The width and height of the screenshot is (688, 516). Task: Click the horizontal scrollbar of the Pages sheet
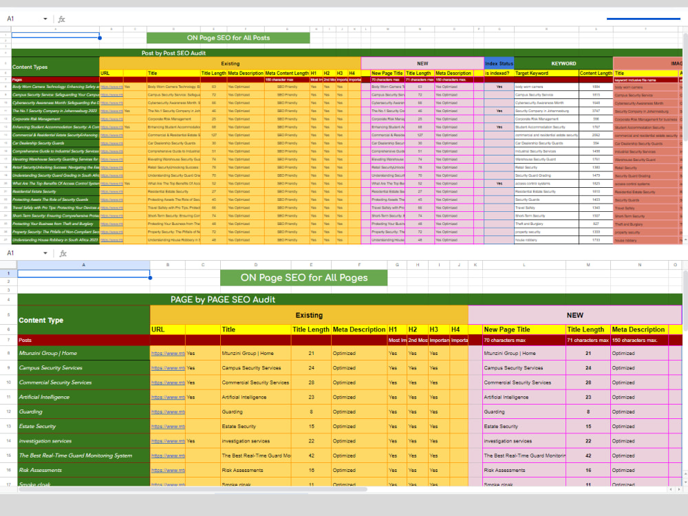pos(193,488)
